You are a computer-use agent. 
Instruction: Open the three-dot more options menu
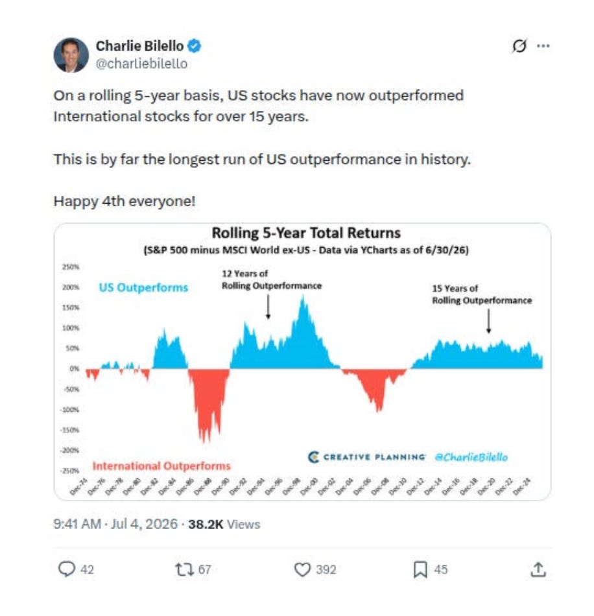pyautogui.click(x=543, y=46)
